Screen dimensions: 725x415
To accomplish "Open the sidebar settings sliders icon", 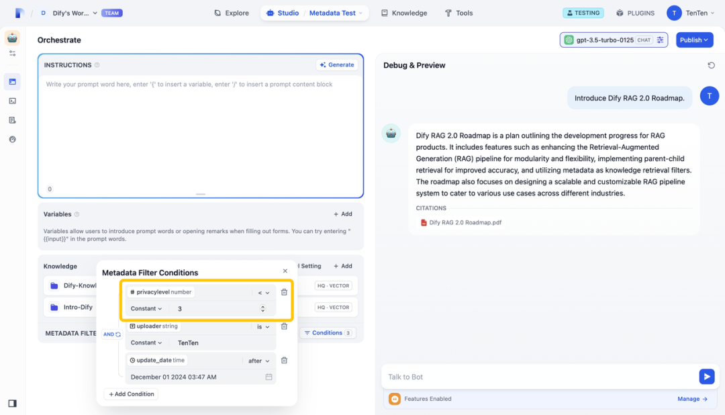I will point(13,54).
